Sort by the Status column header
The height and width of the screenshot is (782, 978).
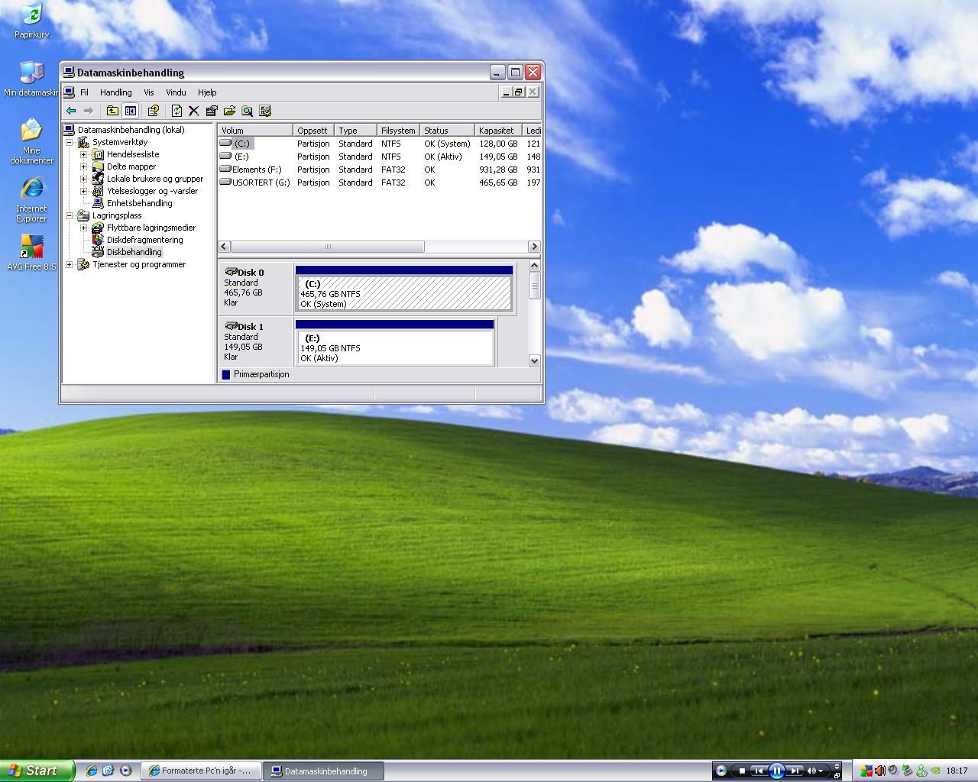(x=447, y=131)
